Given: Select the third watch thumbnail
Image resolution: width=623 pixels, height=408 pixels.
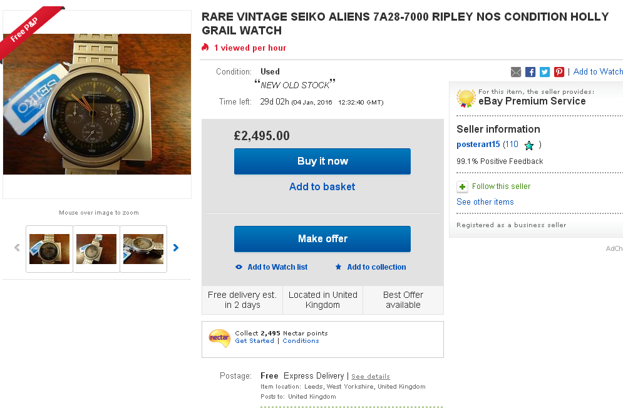Looking at the screenshot, I should click(143, 249).
